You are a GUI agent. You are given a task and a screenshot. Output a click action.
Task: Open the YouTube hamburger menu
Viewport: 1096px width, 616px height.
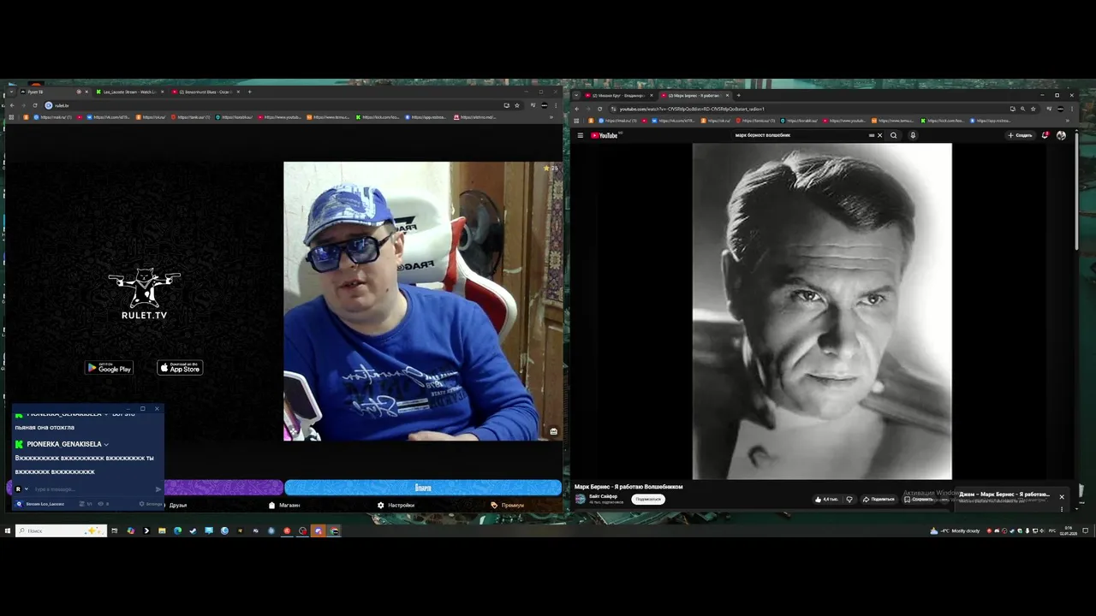[x=580, y=135]
